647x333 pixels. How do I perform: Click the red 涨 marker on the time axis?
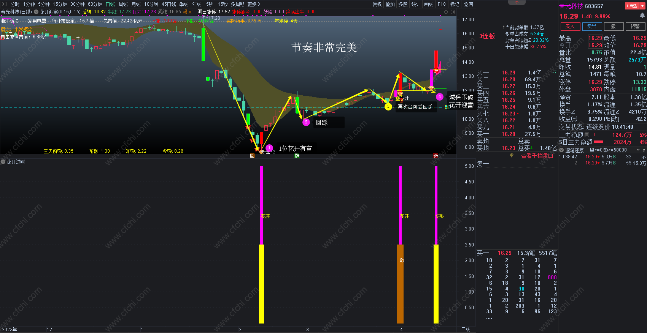436,156
